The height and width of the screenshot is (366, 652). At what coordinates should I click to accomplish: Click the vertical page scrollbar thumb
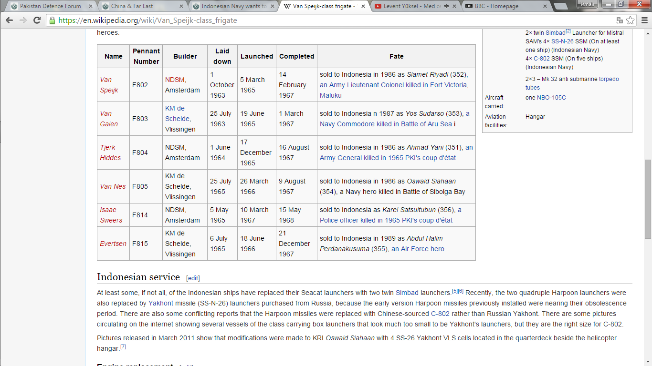tap(648, 199)
